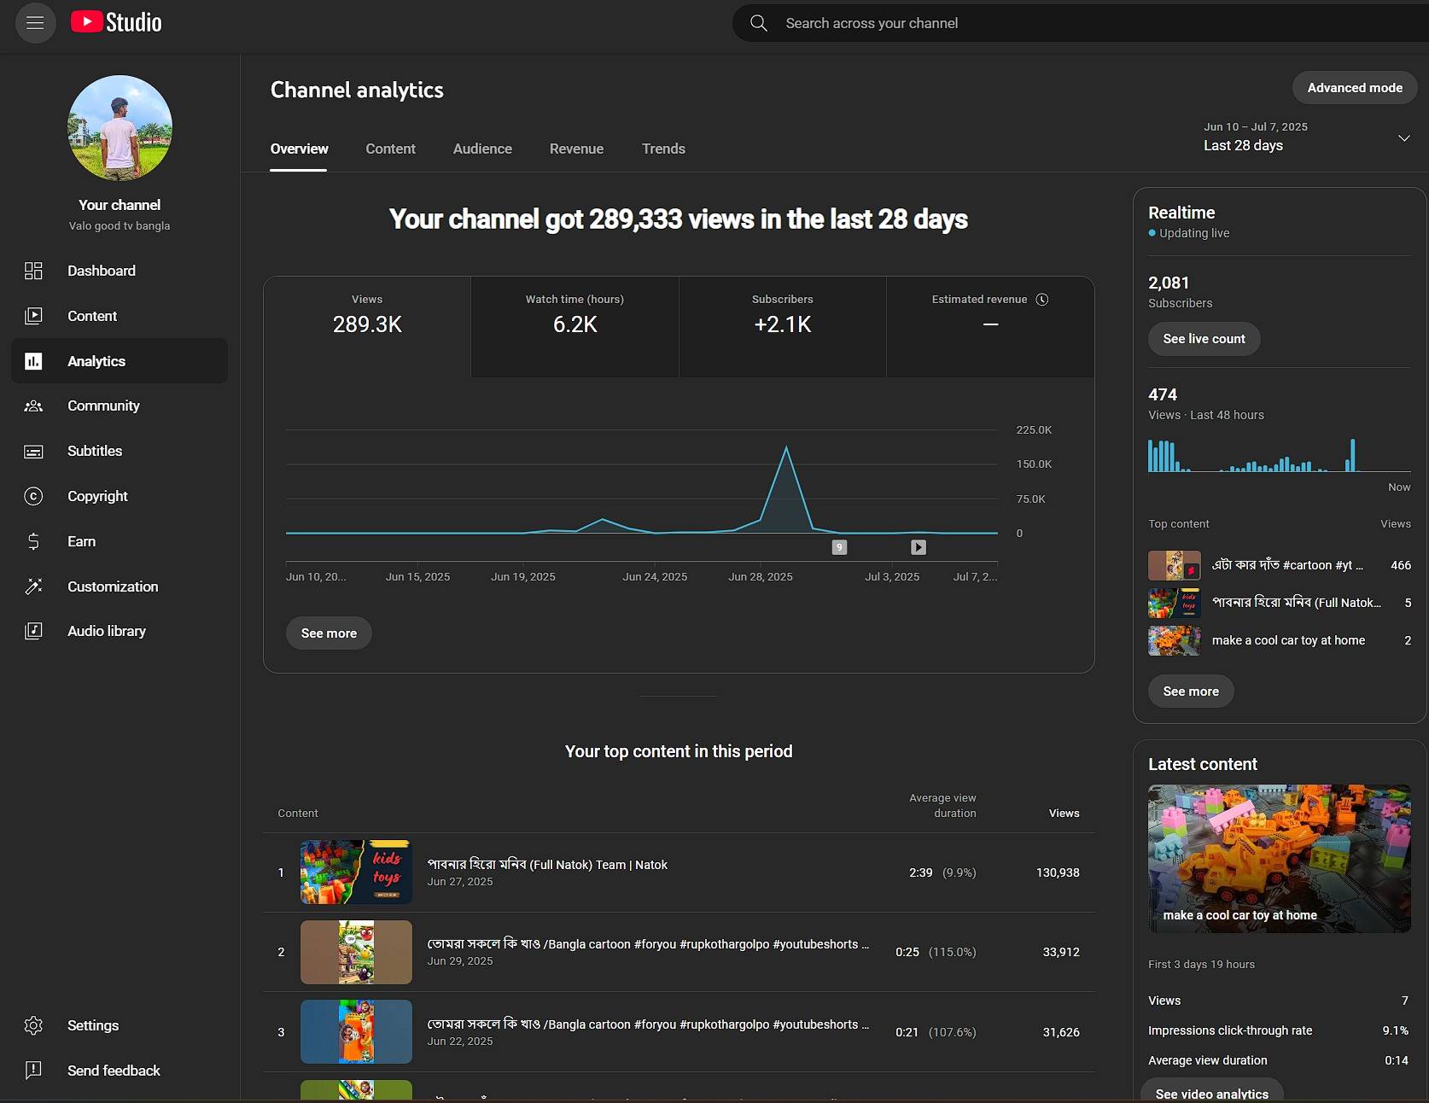Open Settings gear in the sidebar
Screen dimensions: 1429x1103
(33, 1025)
